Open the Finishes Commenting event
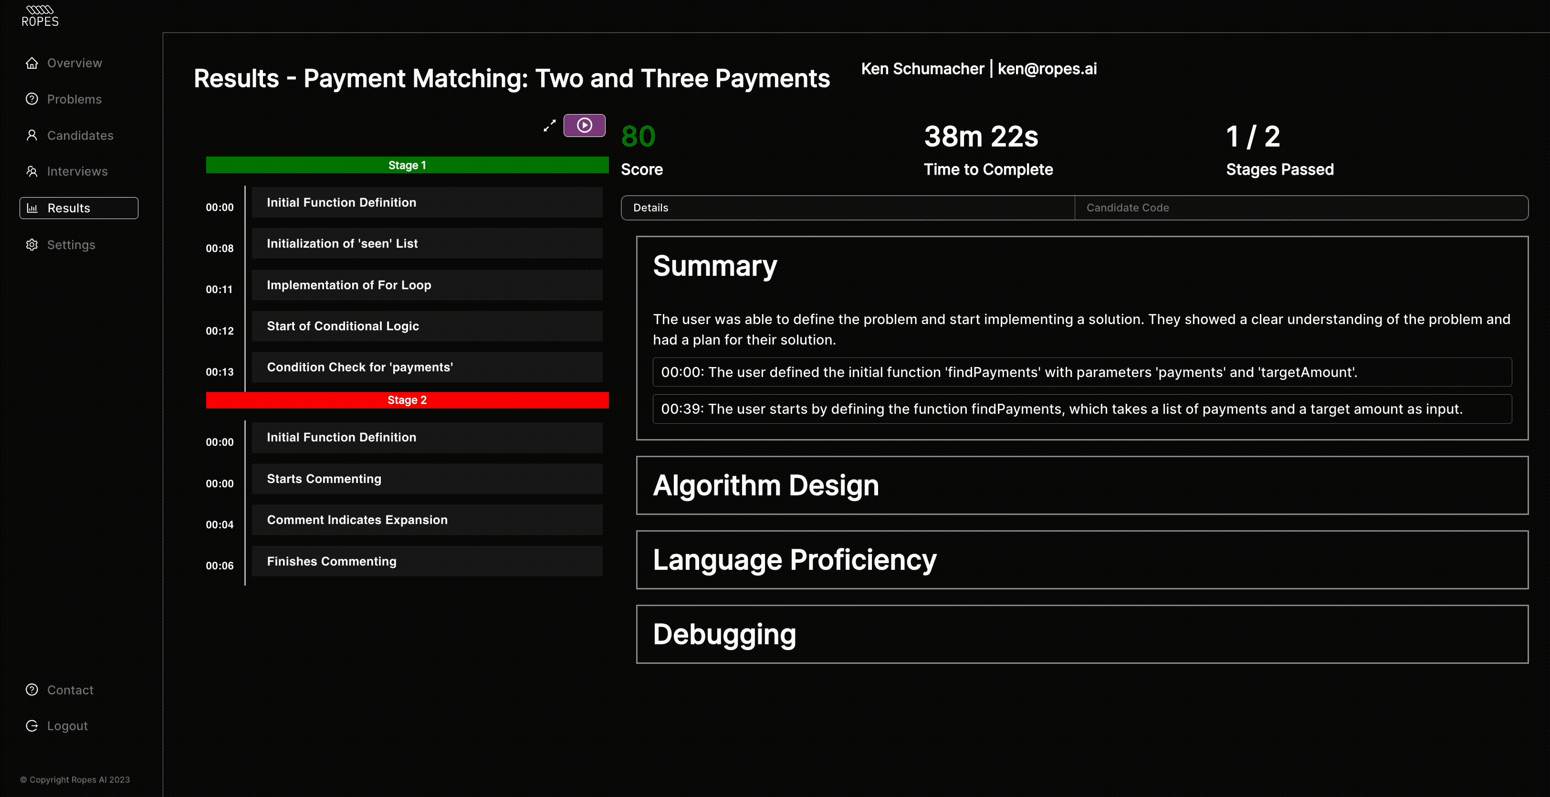 click(427, 561)
